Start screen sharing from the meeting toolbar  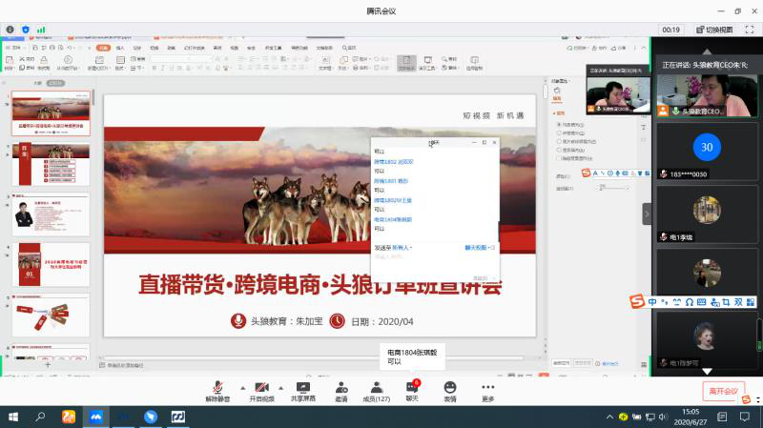pyautogui.click(x=304, y=388)
